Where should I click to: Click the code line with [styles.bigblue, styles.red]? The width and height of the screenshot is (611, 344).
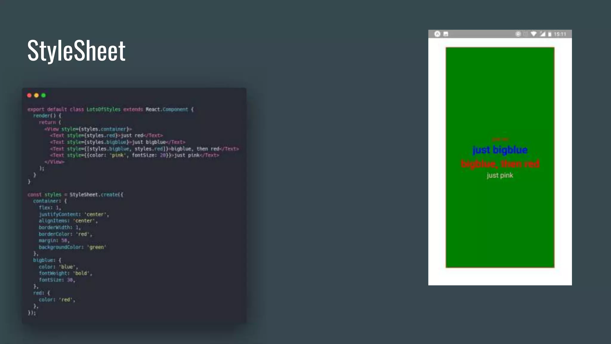pyautogui.click(x=145, y=149)
